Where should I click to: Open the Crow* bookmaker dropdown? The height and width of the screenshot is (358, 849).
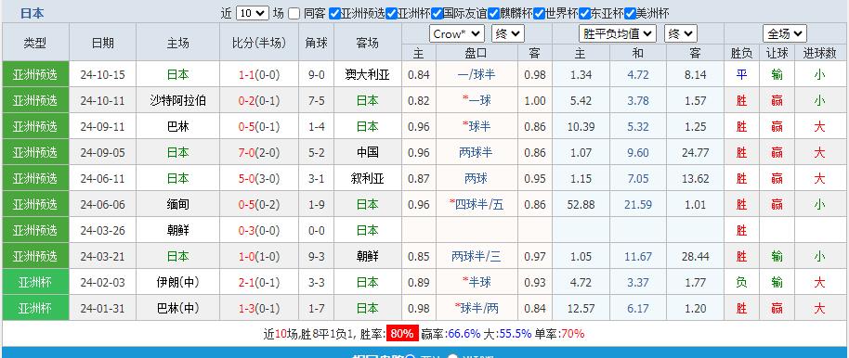tap(457, 34)
